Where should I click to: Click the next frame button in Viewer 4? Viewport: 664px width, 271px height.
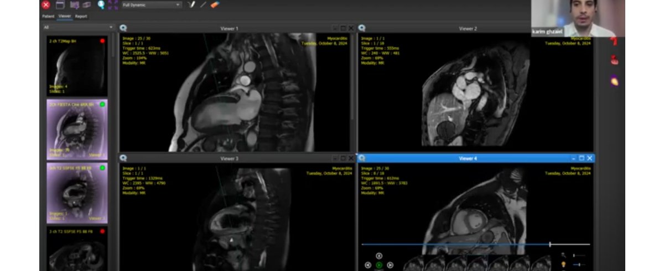tap(390, 265)
